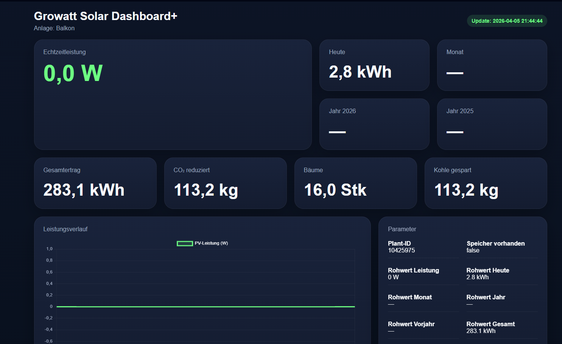
Task: Click the Growatt Solar Dashboard+ title
Action: click(x=106, y=16)
